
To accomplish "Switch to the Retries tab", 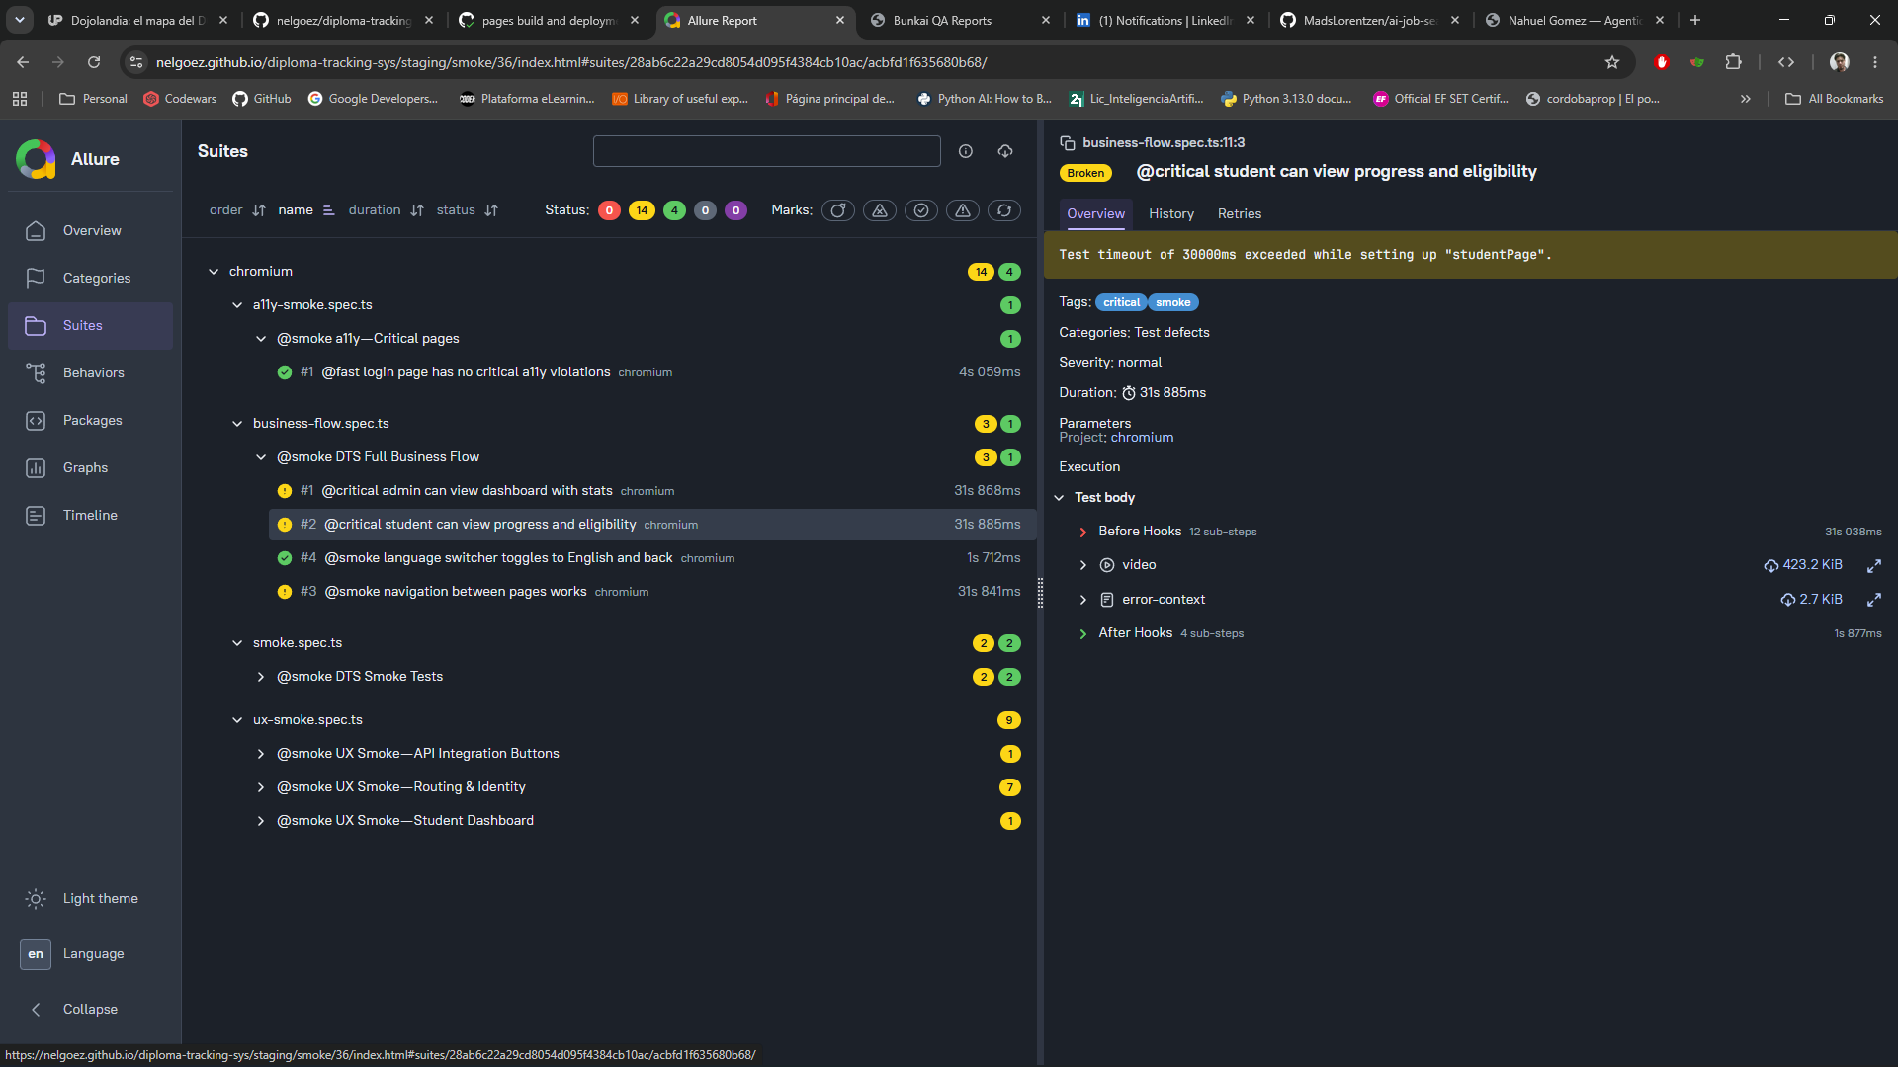I will pyautogui.click(x=1240, y=213).
